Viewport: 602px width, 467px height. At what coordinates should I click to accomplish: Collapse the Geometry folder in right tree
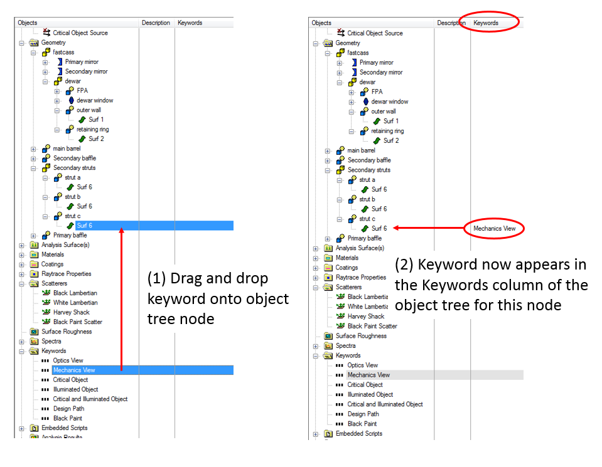pos(316,44)
